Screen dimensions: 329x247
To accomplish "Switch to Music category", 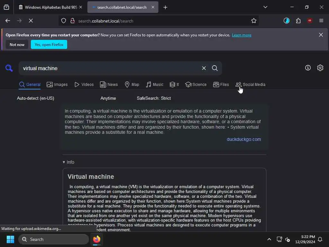I will coord(155,85).
